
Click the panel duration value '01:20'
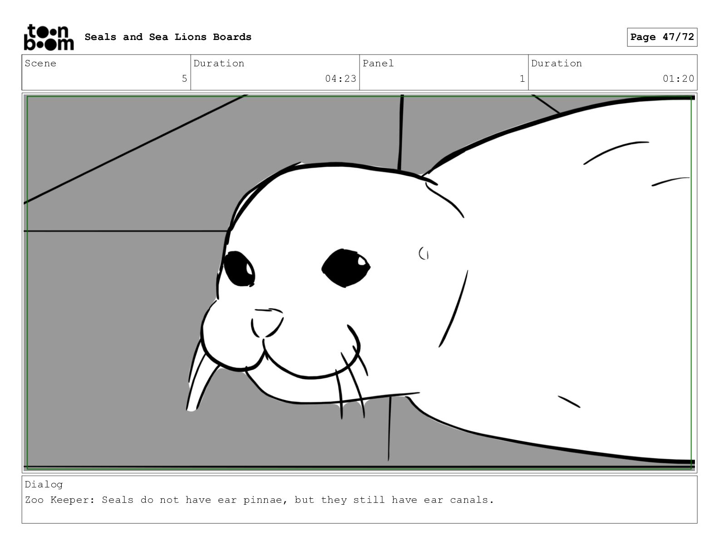(678, 79)
